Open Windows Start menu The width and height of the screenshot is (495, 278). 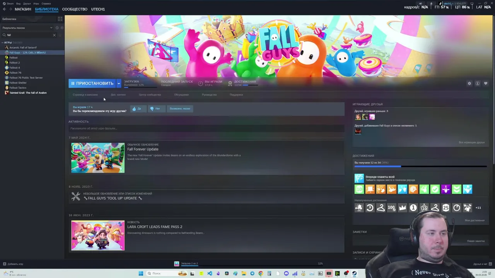click(141, 273)
